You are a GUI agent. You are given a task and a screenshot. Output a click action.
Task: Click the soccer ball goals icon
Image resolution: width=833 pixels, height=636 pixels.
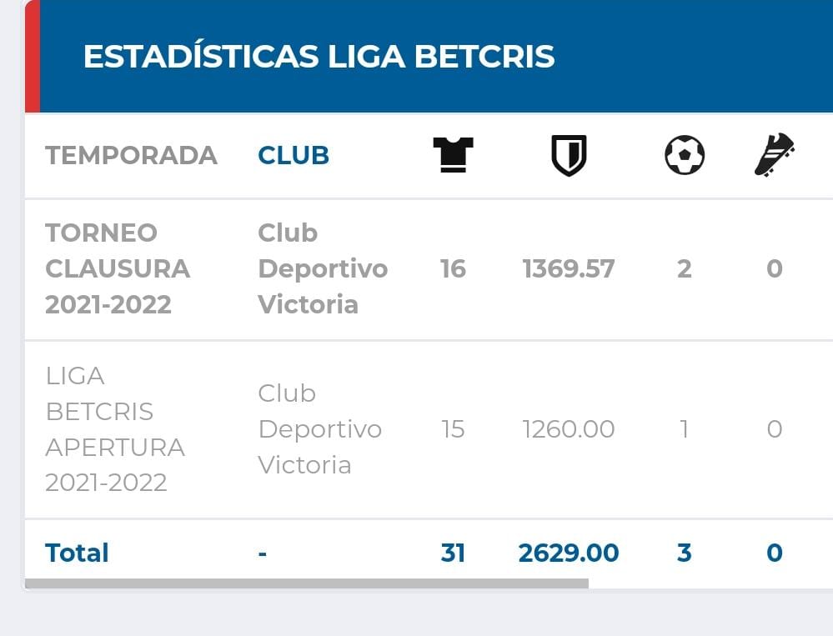[x=685, y=155]
